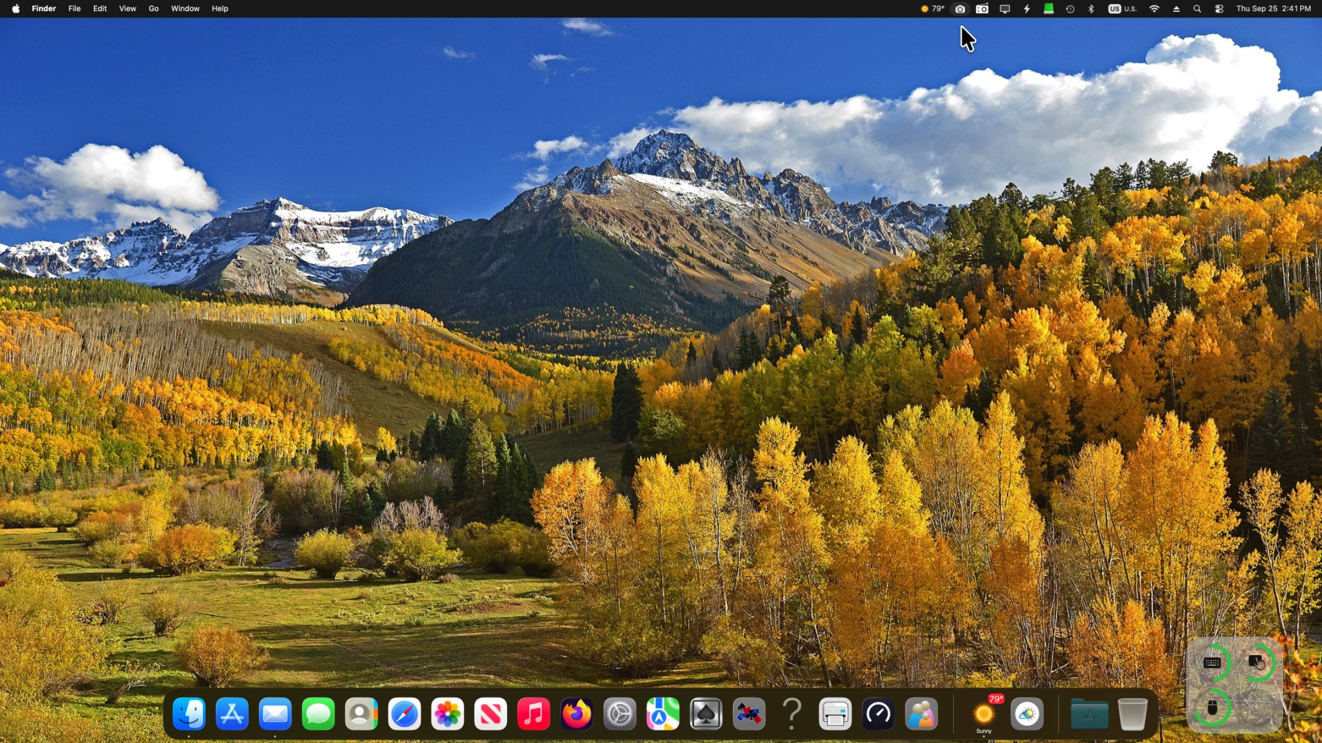Launch the Photos app from the Dock
Image resolution: width=1322 pixels, height=743 pixels.
(x=447, y=714)
